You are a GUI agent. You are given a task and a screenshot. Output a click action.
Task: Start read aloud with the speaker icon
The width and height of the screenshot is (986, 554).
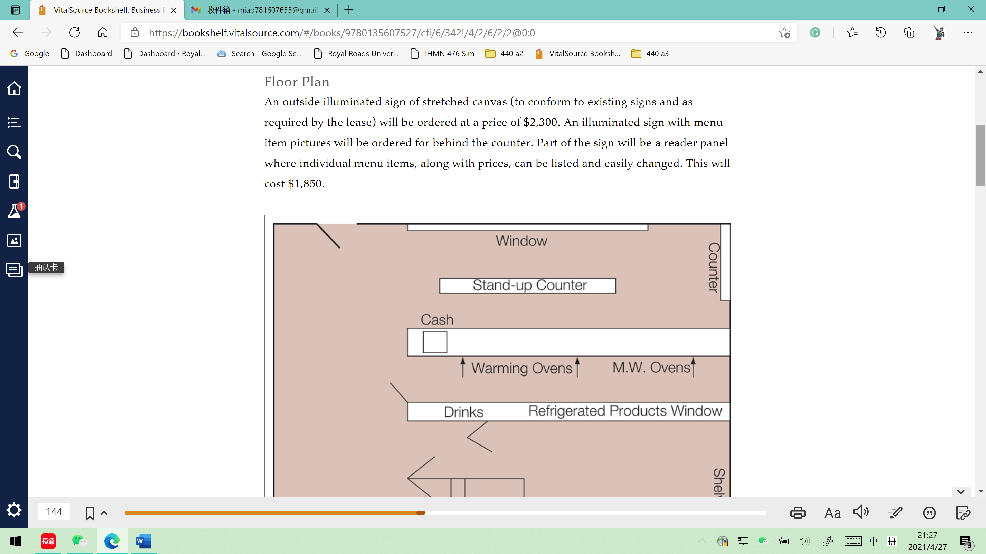tap(861, 512)
